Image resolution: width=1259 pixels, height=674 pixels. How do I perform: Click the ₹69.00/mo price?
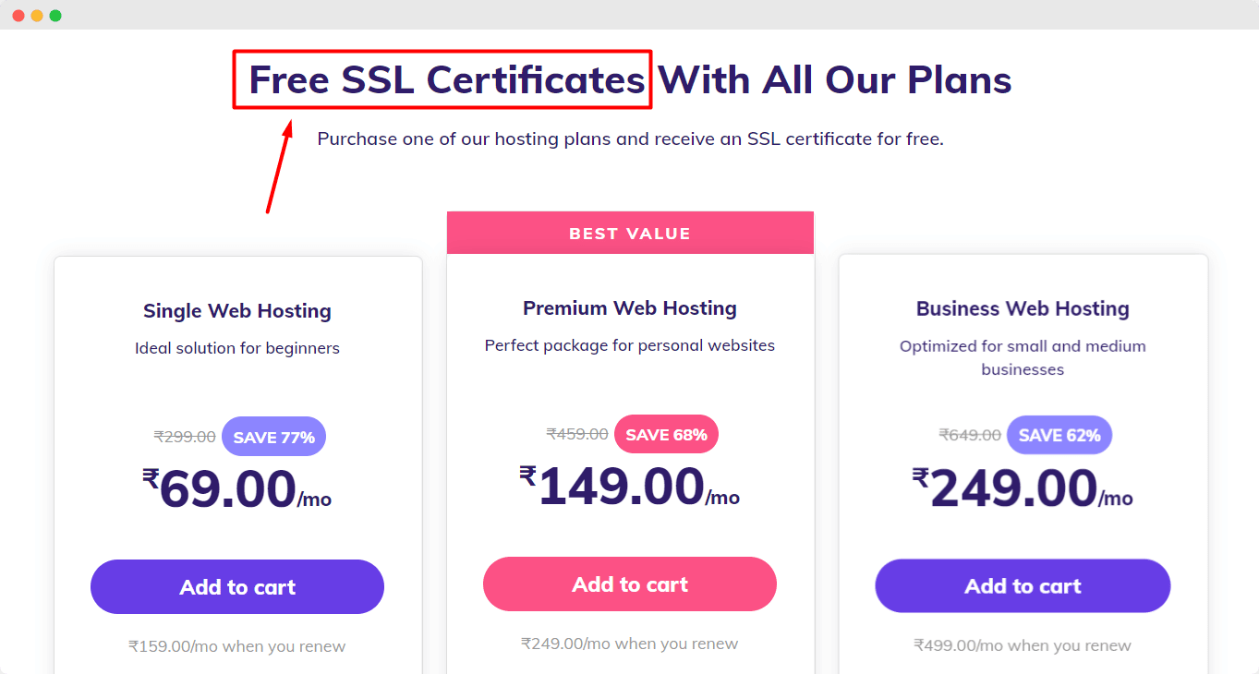click(x=236, y=489)
